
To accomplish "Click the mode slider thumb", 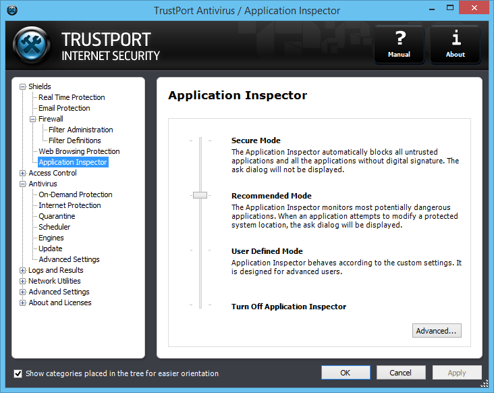I will (x=200, y=195).
